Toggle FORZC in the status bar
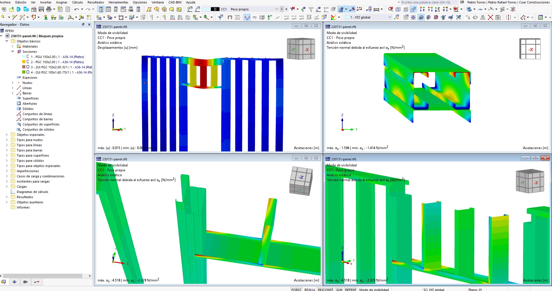This screenshot has height=291, width=552. 296,289
